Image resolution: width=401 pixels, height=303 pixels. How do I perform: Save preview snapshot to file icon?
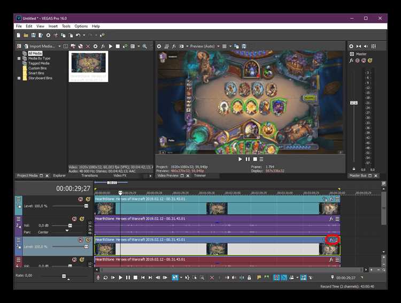[244, 47]
